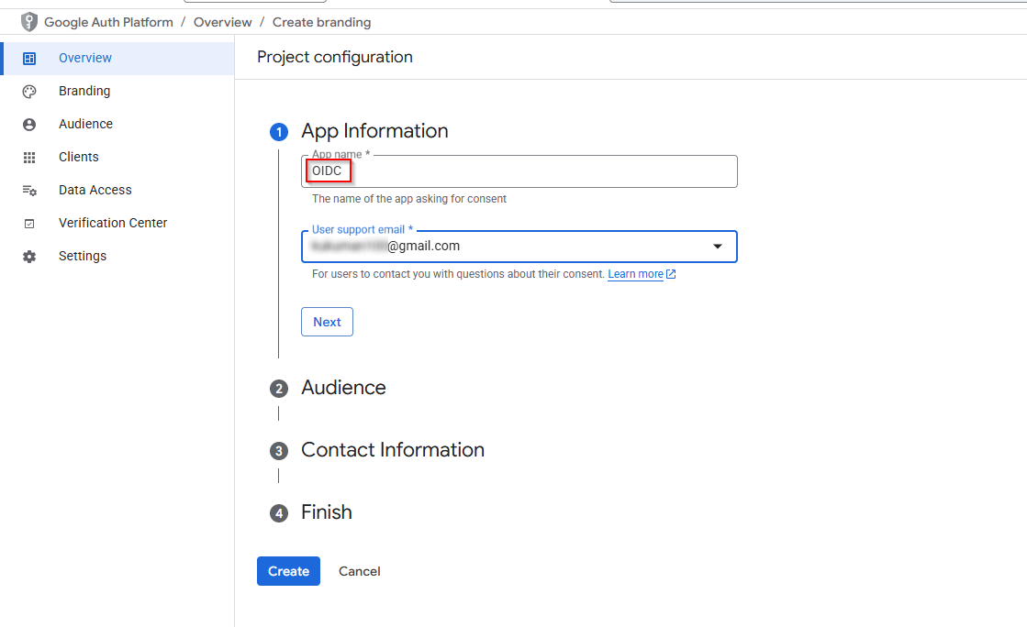
Task: Click the Clients grid icon
Action: click(29, 158)
